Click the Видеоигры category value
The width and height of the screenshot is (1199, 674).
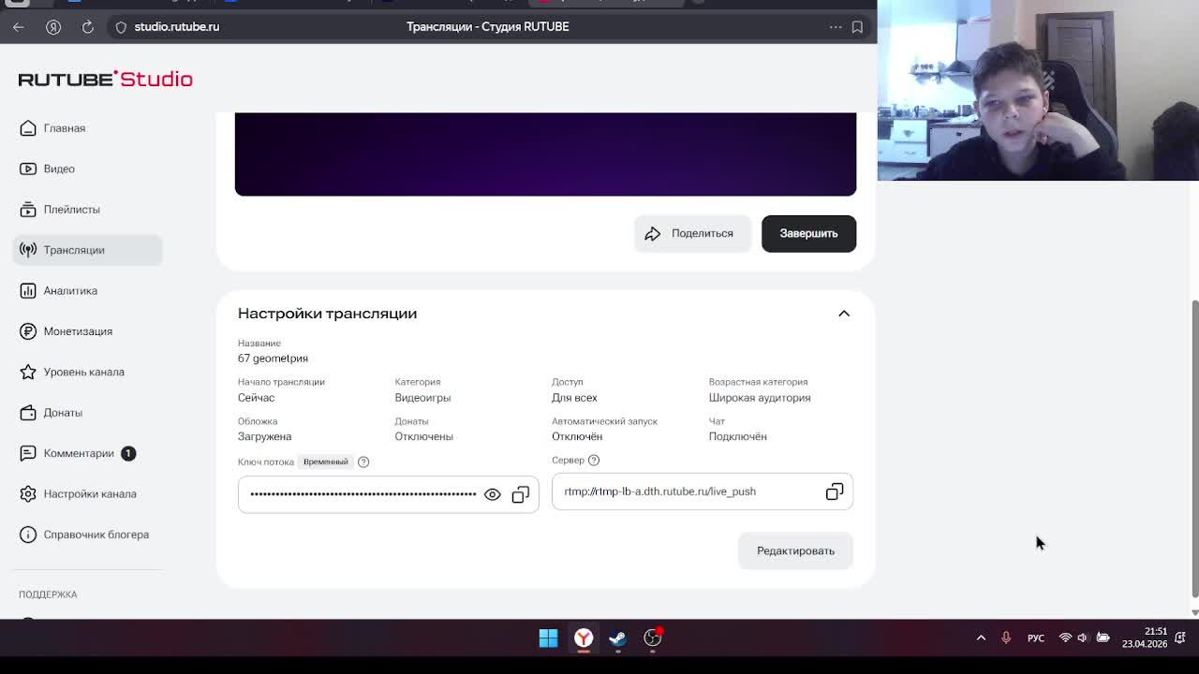(x=422, y=398)
